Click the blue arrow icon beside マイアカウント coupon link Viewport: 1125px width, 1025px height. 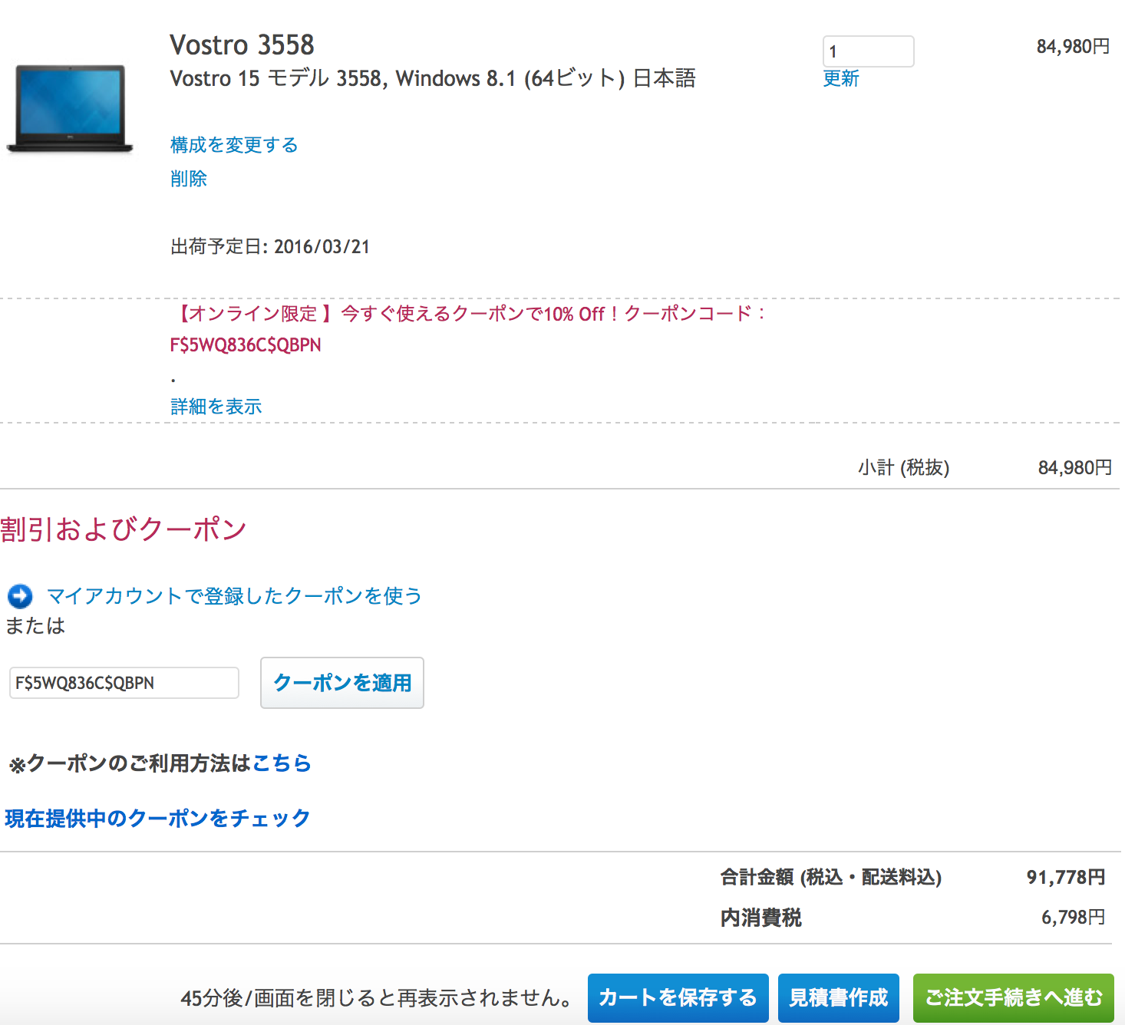tap(20, 596)
